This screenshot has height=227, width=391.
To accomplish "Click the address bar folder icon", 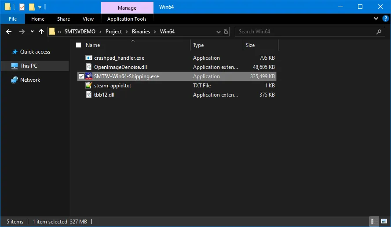I will click(52, 32).
